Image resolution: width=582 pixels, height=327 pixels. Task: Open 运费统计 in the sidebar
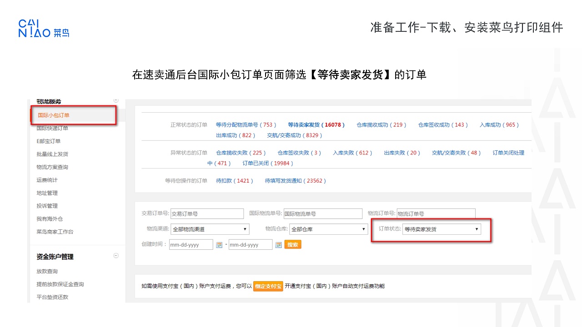(x=47, y=180)
